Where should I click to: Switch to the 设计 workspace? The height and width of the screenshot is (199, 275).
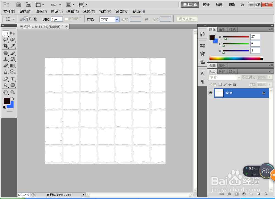(206, 5)
